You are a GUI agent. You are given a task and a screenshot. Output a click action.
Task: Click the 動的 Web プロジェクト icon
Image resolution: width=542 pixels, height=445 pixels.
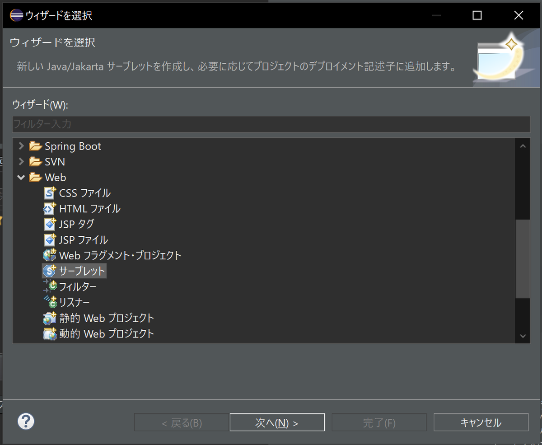tap(50, 334)
